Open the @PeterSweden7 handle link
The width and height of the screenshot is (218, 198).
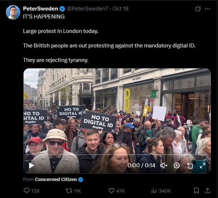(87, 8)
